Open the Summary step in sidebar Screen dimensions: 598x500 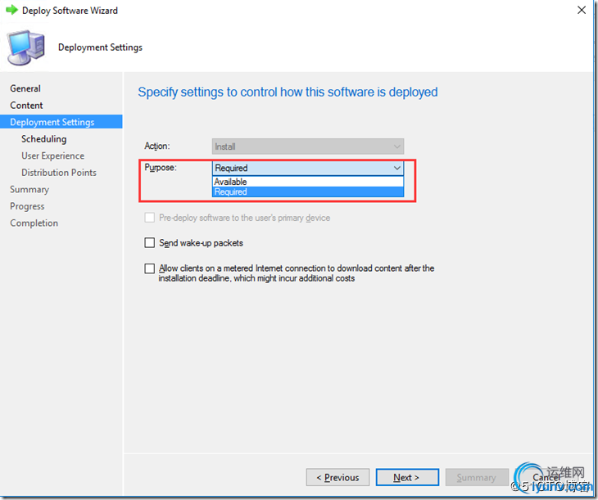[x=29, y=189]
